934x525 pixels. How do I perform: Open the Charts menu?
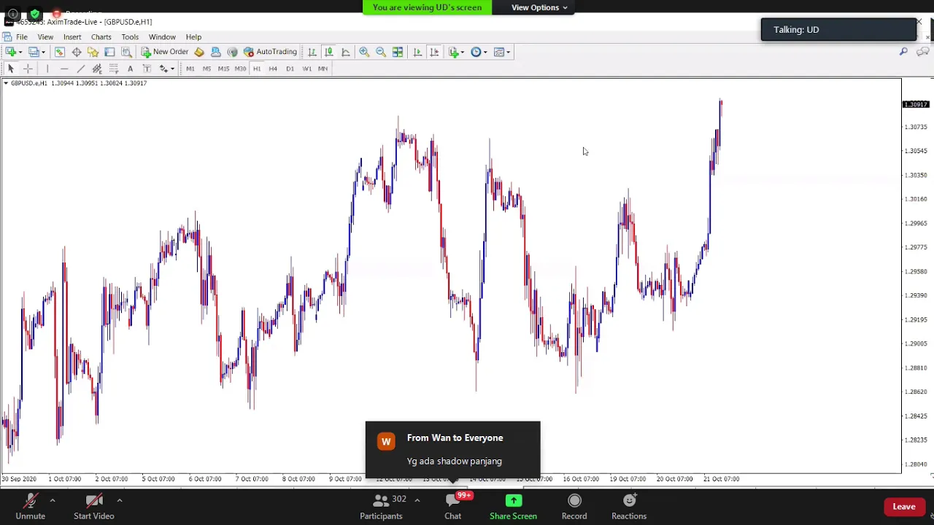101,36
